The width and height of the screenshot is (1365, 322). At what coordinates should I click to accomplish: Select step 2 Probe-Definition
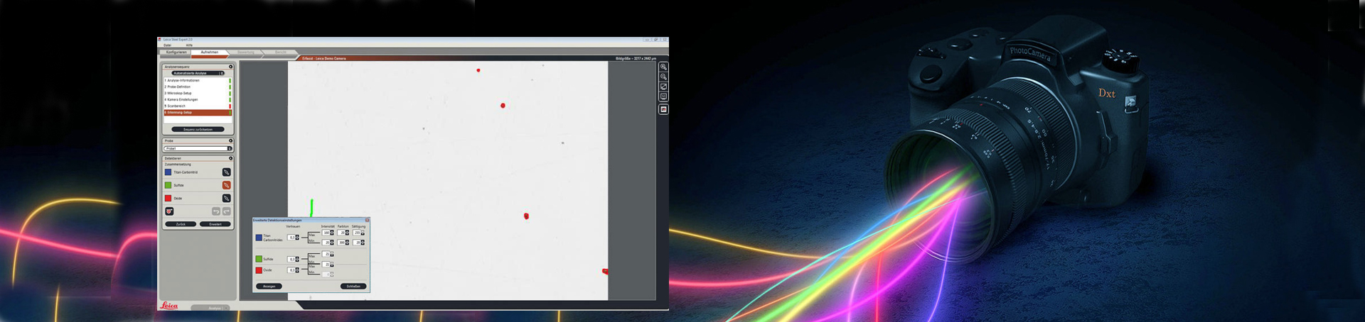(197, 87)
